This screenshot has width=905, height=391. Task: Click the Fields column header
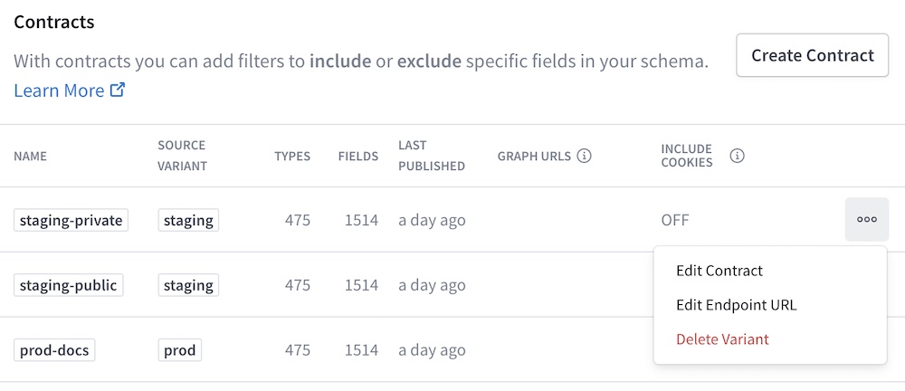358,156
